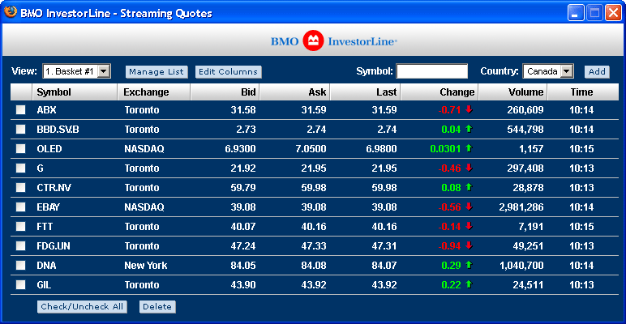This screenshot has width=626, height=324.
Task: Click red down arrow in EBAY row
Action: coord(469,207)
